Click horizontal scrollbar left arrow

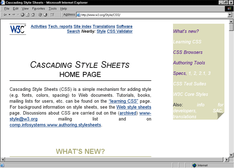point(3,160)
